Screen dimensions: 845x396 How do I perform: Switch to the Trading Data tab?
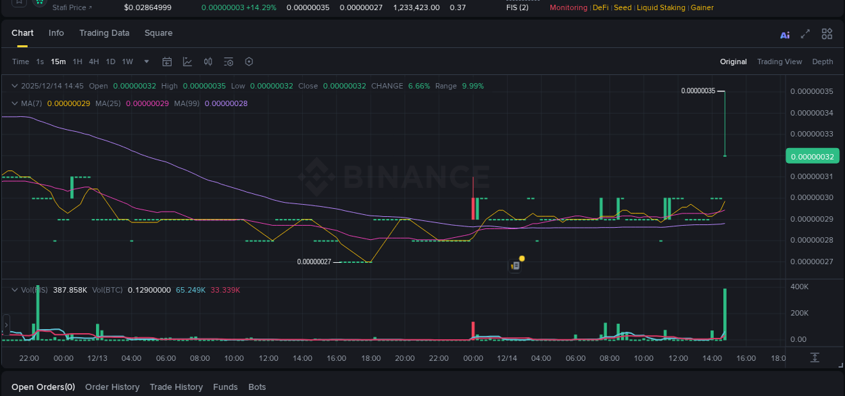tap(104, 32)
